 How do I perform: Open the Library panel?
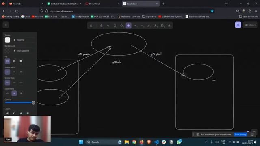pyautogui.click(x=250, y=25)
